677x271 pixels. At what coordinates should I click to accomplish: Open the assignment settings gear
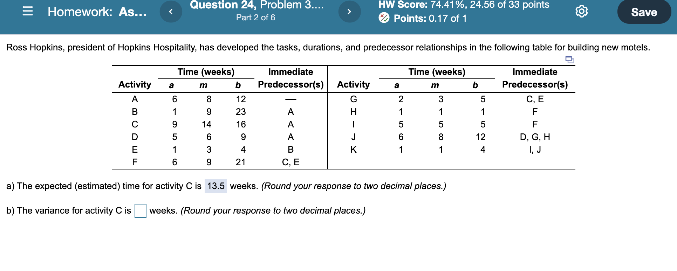click(582, 11)
